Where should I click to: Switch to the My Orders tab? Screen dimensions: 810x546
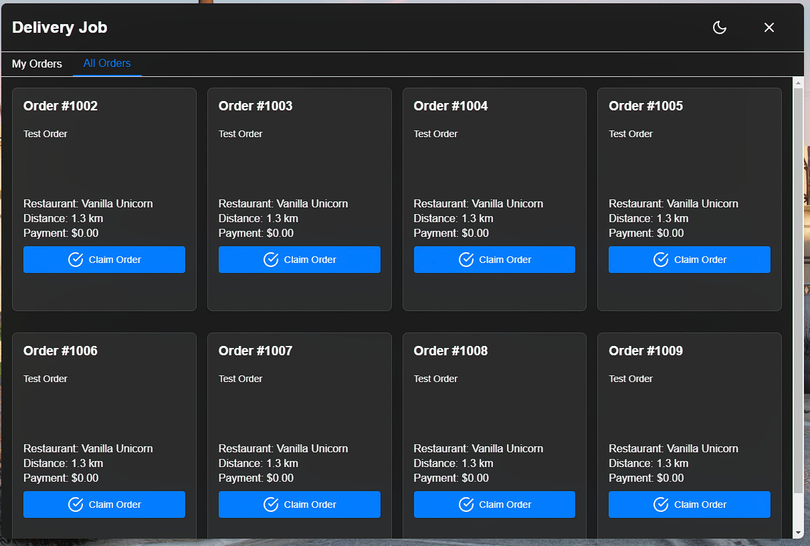(x=37, y=64)
